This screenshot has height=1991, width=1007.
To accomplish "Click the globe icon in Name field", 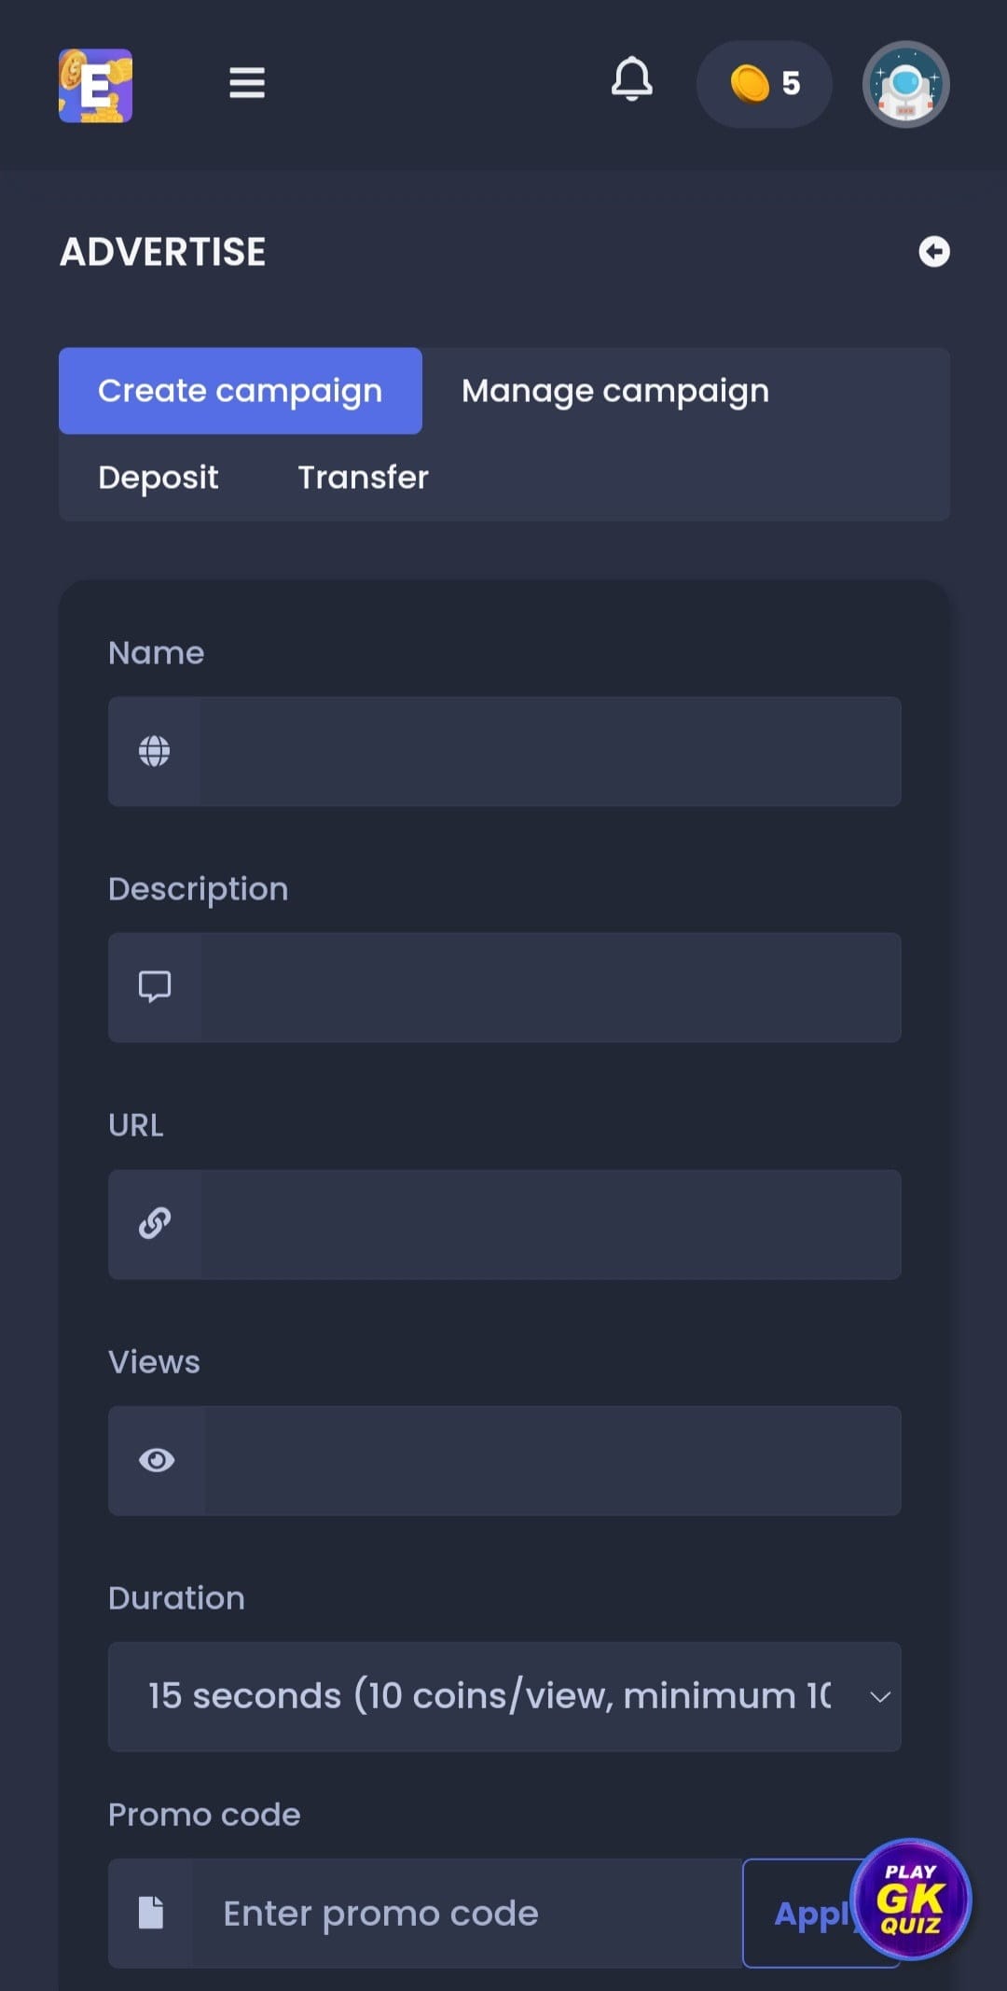I will [155, 751].
